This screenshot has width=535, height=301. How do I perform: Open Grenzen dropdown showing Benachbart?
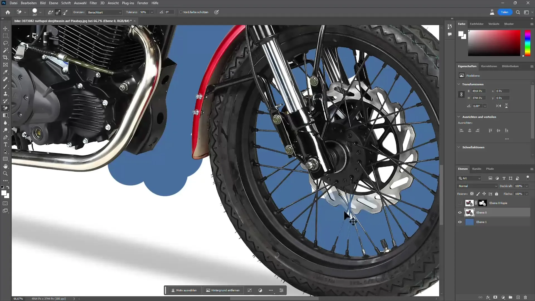tap(104, 12)
